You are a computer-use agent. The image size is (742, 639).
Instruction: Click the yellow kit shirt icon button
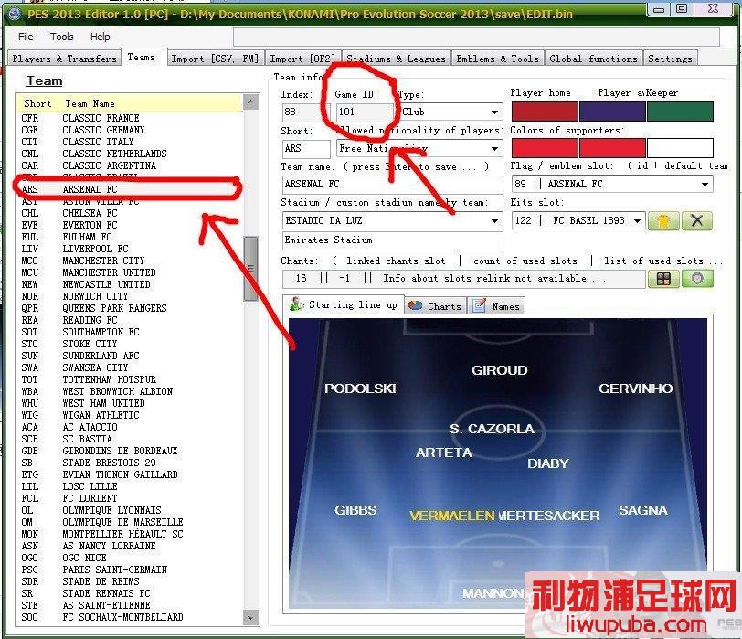pyautogui.click(x=663, y=221)
